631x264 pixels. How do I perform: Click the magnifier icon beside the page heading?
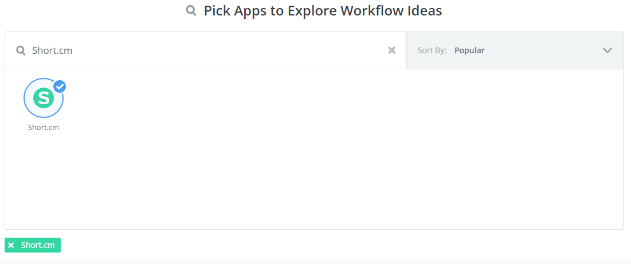coord(191,11)
